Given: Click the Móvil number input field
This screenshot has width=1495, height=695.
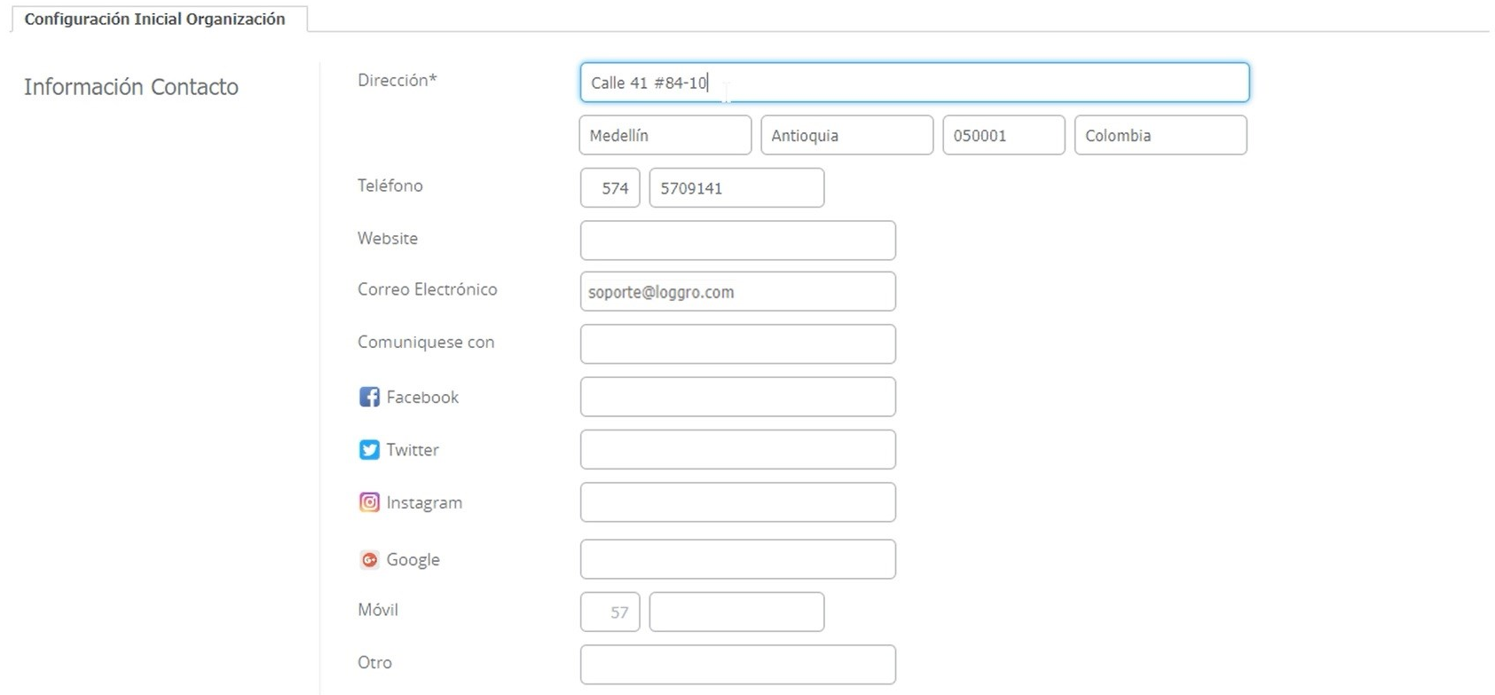Looking at the screenshot, I should click(736, 612).
